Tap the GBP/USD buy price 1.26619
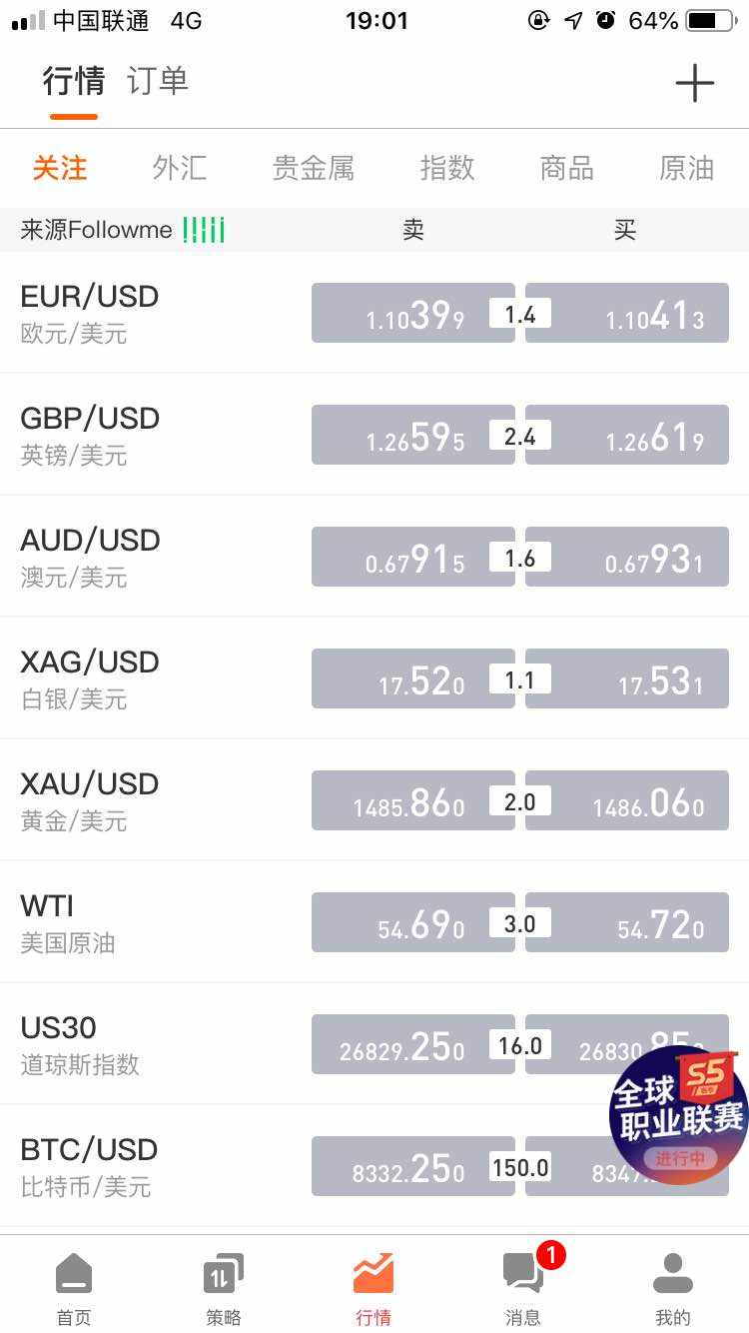This screenshot has height=1333, width=749. coord(627,435)
